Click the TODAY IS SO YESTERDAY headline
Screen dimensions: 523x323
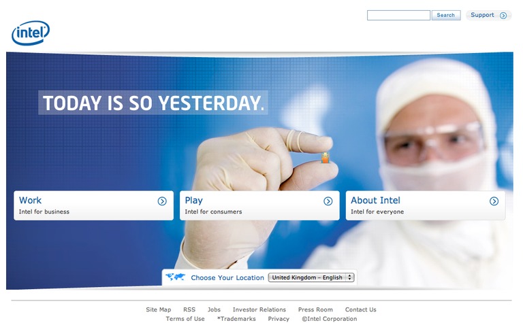[x=153, y=103]
